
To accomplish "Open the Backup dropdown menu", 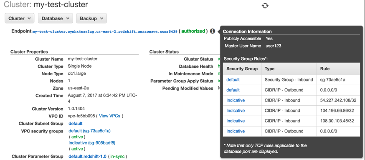I will (x=91, y=18).
